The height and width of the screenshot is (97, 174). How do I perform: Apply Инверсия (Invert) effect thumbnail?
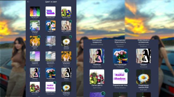point(51,25)
